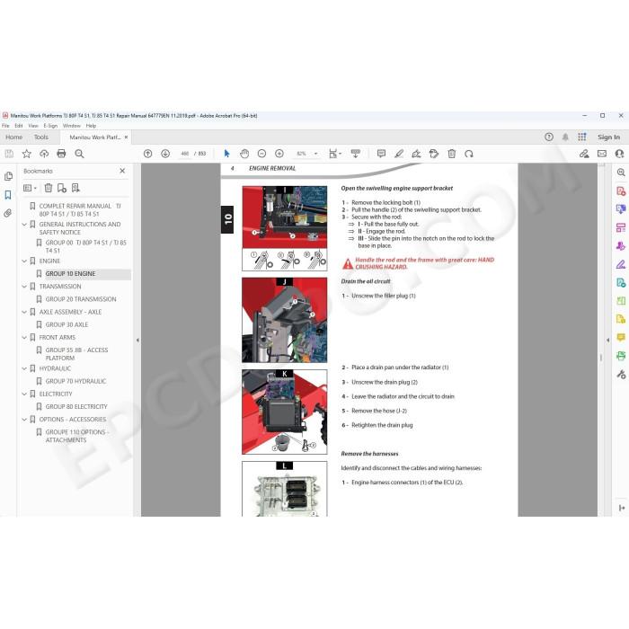Screen dimensions: 629x629
Task: Select the arrow selection tool
Action: pyautogui.click(x=226, y=154)
